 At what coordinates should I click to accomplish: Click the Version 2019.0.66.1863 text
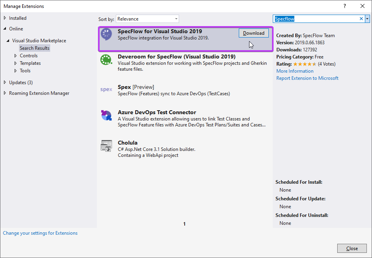coord(300,43)
